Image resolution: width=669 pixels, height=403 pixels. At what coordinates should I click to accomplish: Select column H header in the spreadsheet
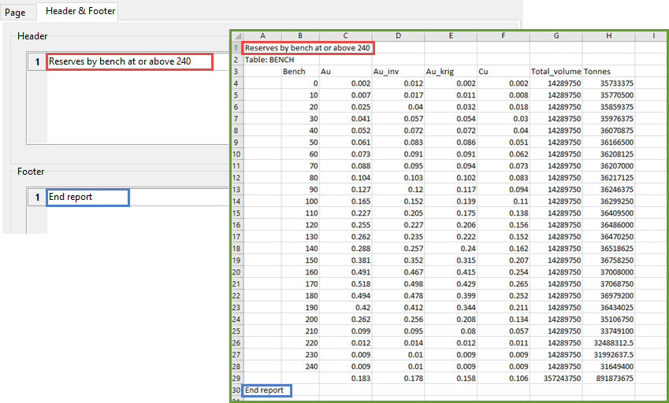coord(608,35)
